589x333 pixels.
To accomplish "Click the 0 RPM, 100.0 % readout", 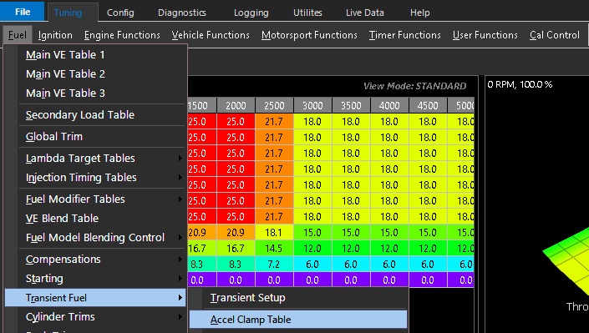I will pyautogui.click(x=520, y=84).
